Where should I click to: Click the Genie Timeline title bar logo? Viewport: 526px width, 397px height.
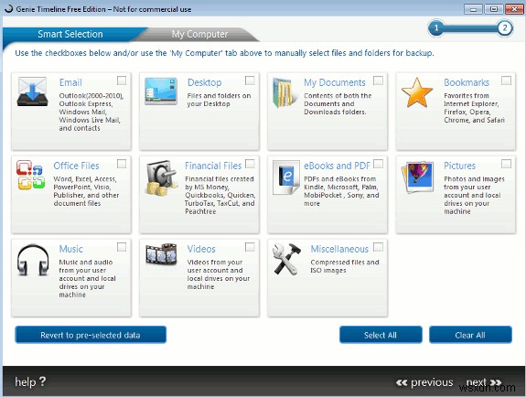(9, 9)
